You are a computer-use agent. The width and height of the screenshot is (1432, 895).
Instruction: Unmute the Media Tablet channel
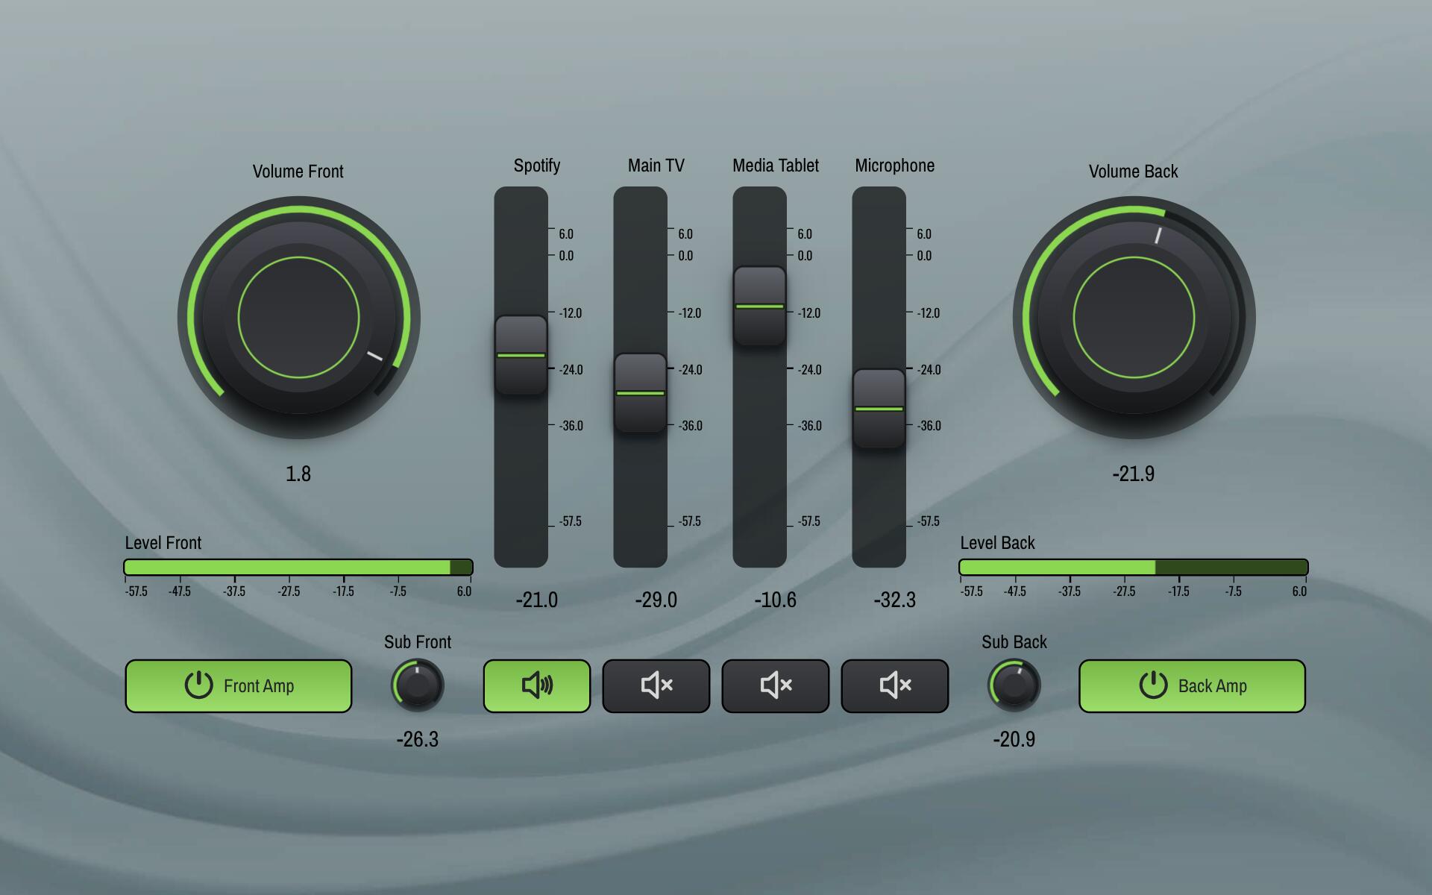(x=775, y=685)
